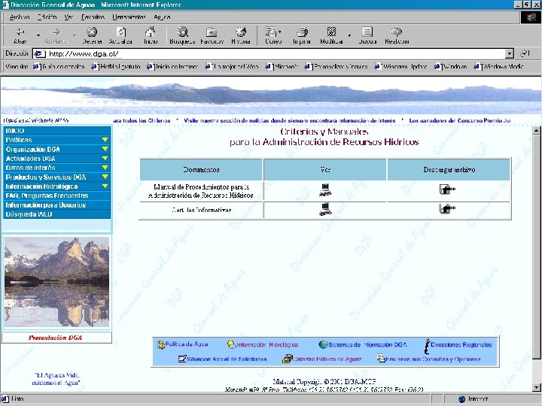Open the Archivo menu
The image size is (542, 406).
click(20, 17)
